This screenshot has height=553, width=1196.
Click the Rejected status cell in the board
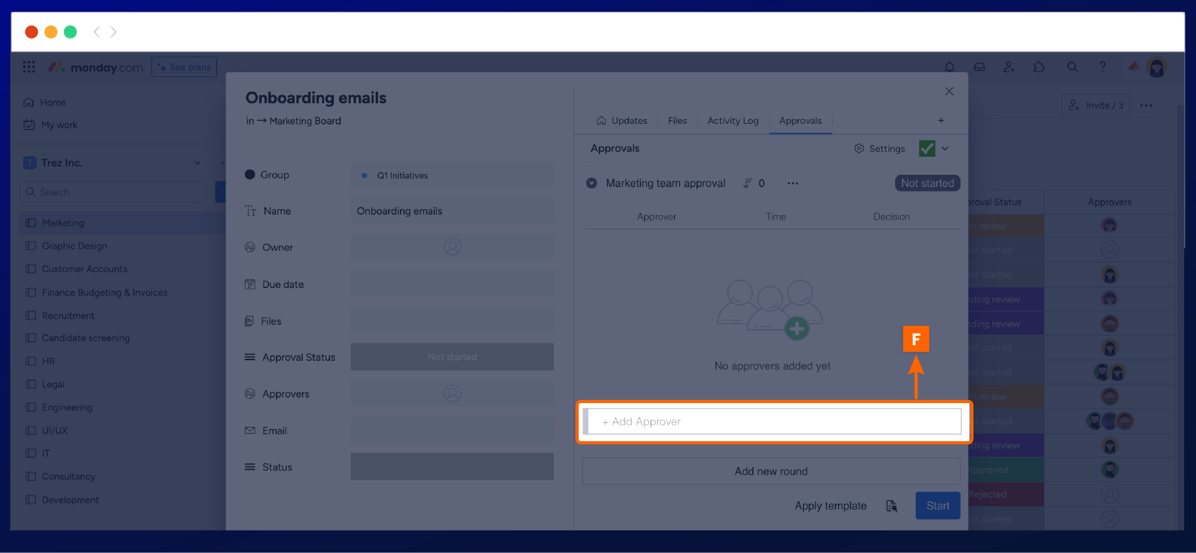tap(1005, 494)
